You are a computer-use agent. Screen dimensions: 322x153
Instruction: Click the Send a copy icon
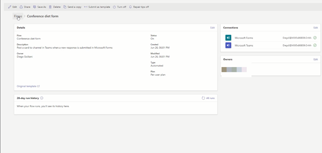[65, 7]
